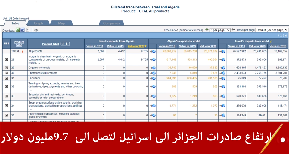Expand product code 32 Tanning extracts
The height and width of the screenshot is (154, 289).
point(6,86)
